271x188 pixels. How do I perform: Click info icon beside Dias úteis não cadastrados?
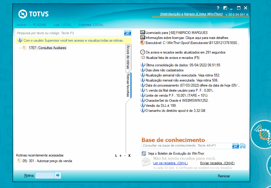tap(142, 70)
